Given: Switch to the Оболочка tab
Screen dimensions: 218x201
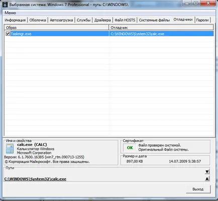Looking at the screenshot, I should tap(38, 20).
